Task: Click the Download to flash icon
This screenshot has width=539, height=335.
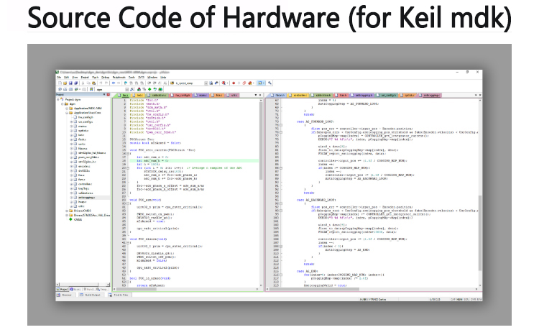Action: (x=91, y=89)
